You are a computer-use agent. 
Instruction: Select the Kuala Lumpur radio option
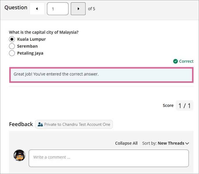[12, 39]
